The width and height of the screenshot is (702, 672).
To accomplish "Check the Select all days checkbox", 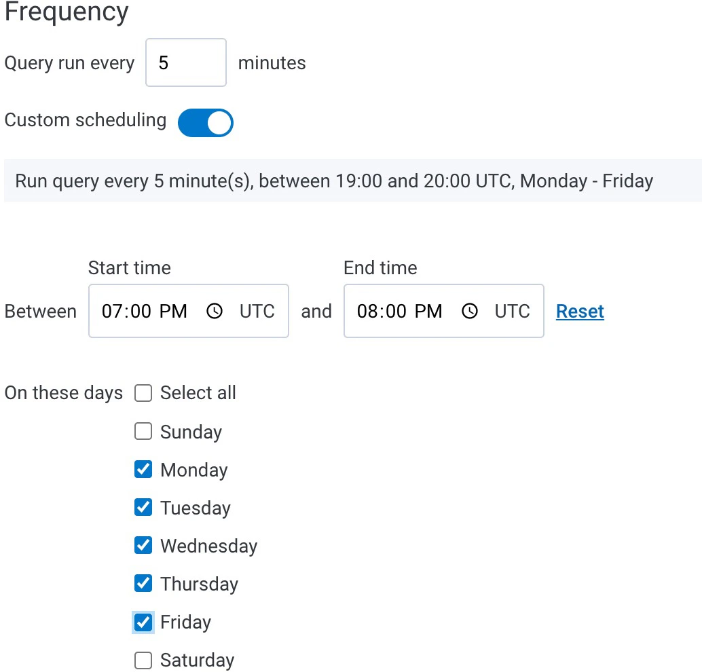I will (143, 392).
